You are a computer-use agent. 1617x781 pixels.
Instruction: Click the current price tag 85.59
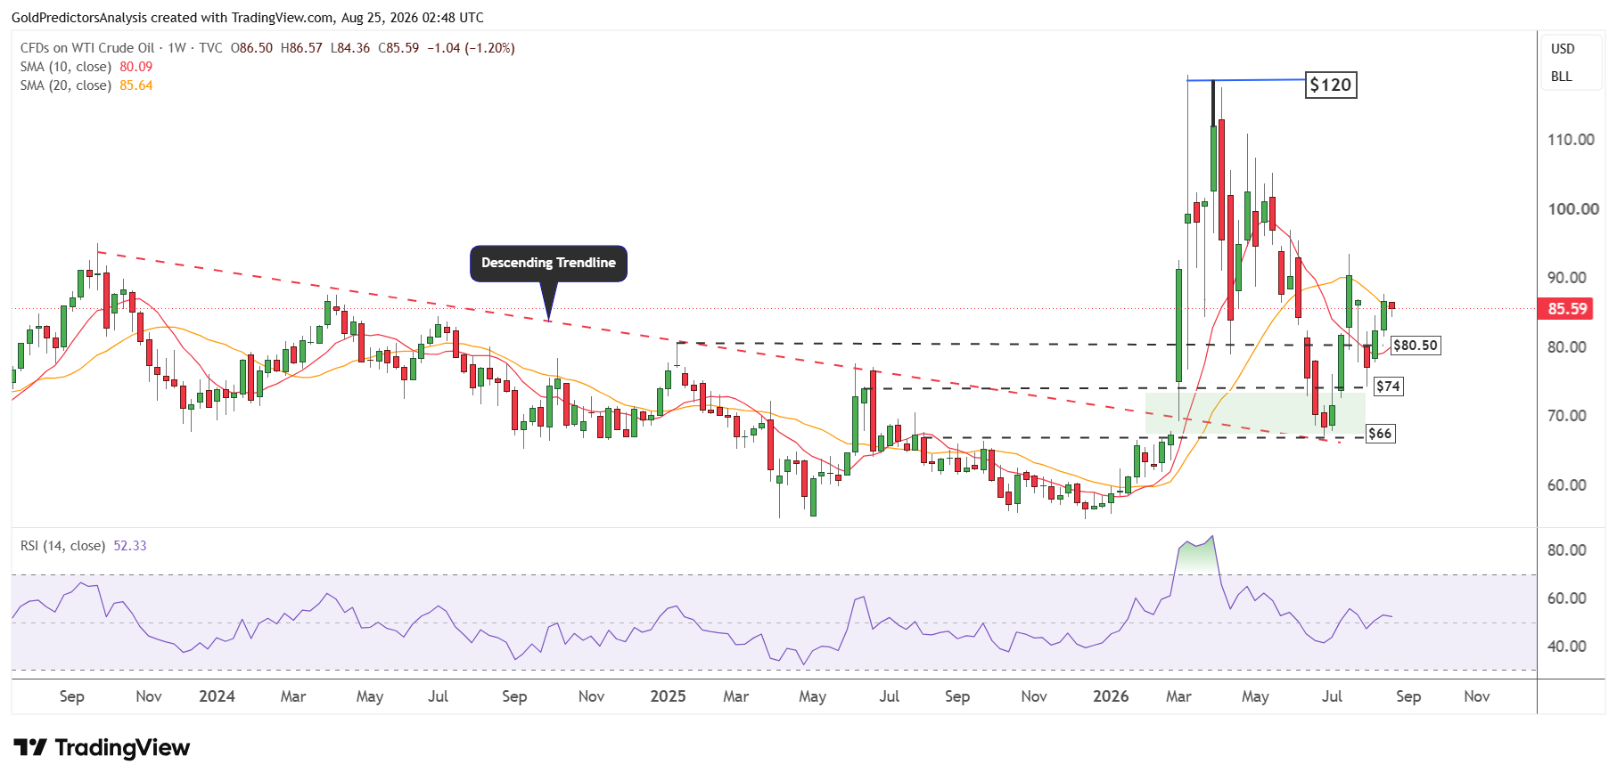(1567, 309)
